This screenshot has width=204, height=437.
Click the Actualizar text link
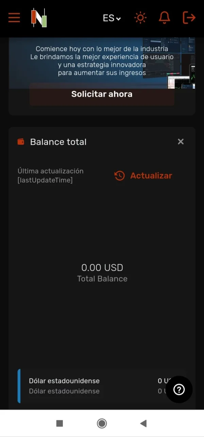[x=151, y=176]
